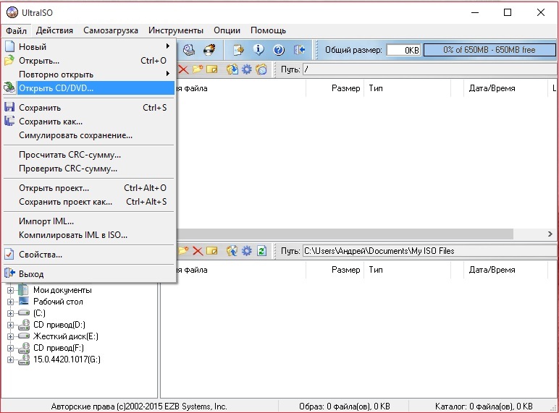Click Размер column header in local pane
The image size is (559, 413).
tap(335, 270)
